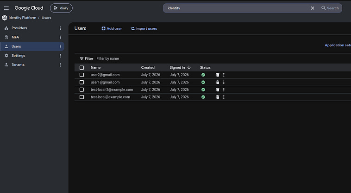The width and height of the screenshot is (351, 193).
Task: Click the Filter icon above the table
Action: [x=81, y=58]
